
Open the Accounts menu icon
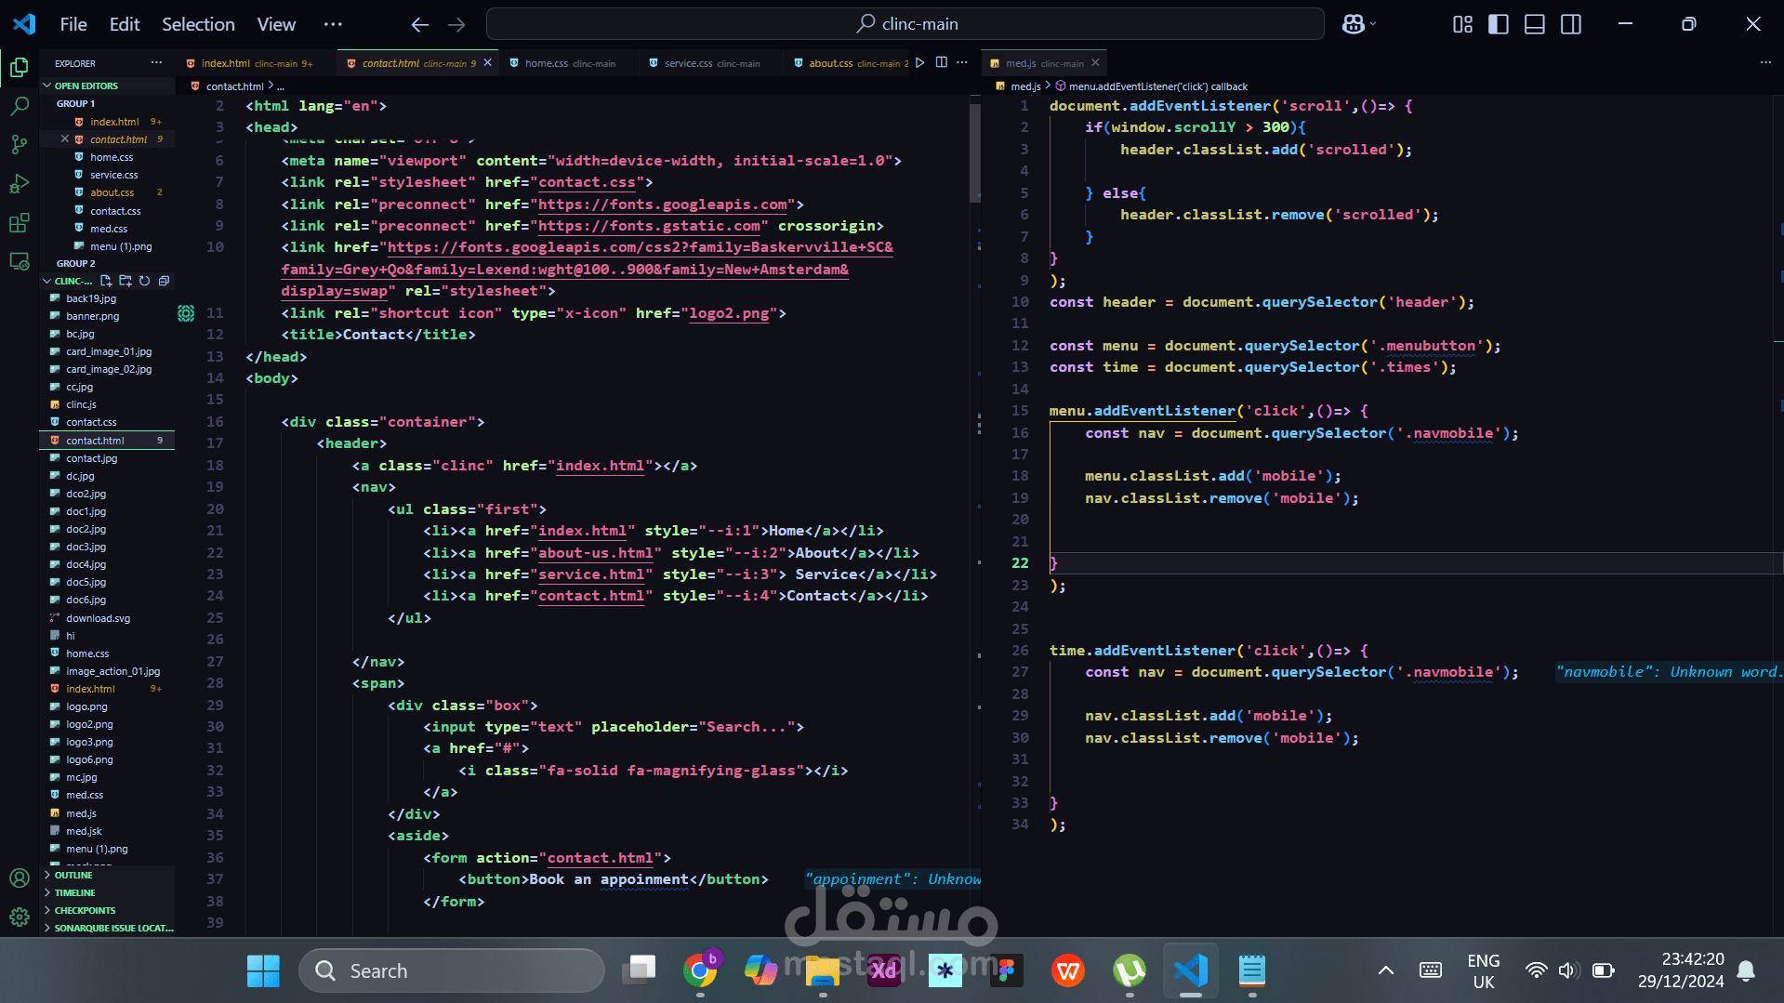(20, 878)
